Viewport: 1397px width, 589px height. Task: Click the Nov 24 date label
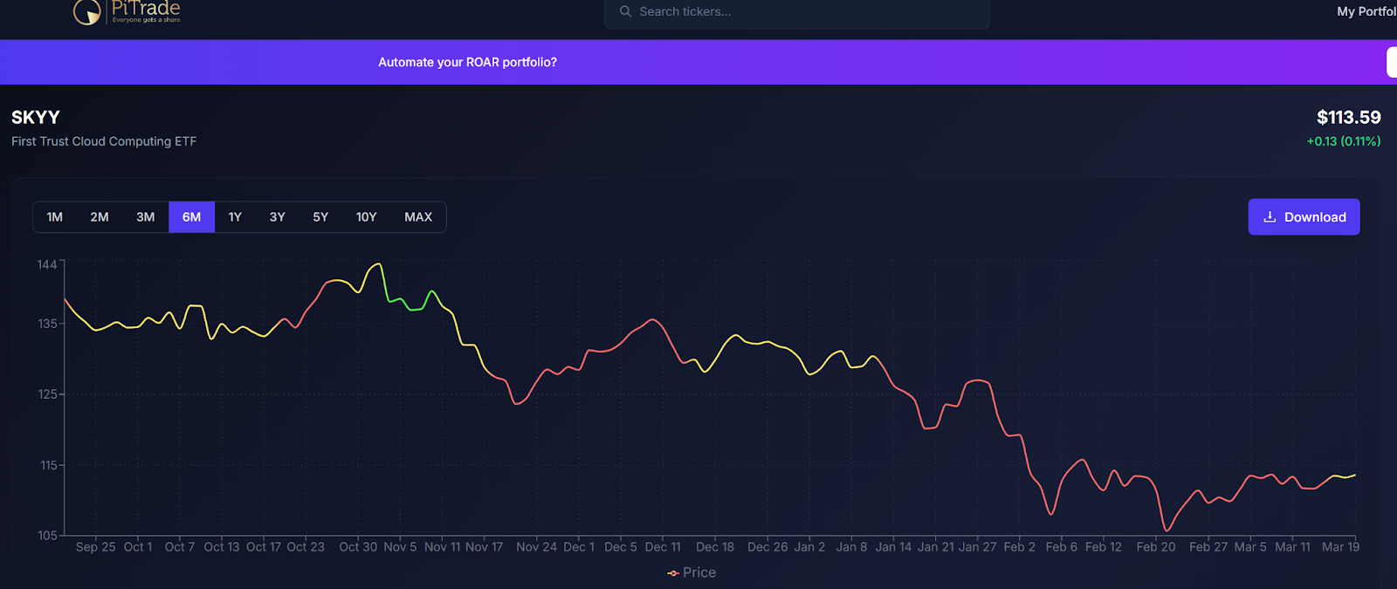pos(536,547)
